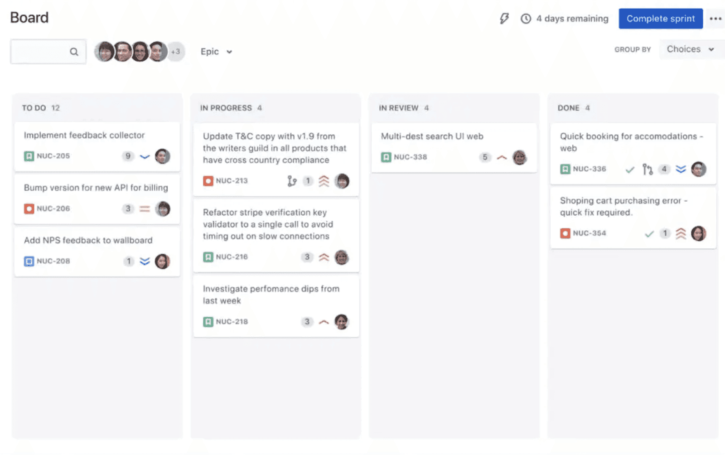Click the red bug icon on NUC-206
Screen dimensions: 725x455
point(29,208)
